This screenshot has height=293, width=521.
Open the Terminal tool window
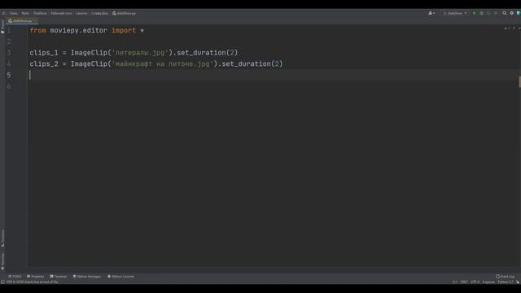coord(59,277)
